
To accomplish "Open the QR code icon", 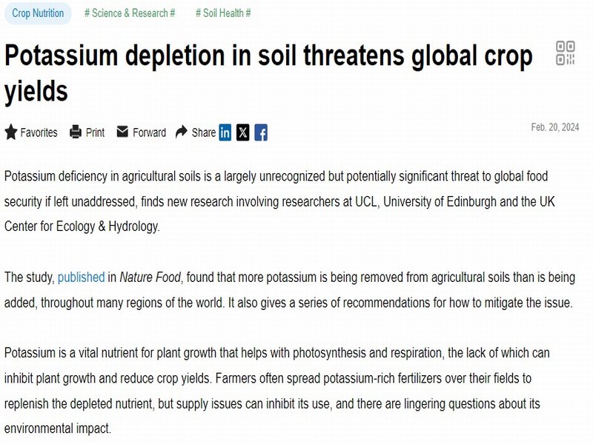I will pyautogui.click(x=566, y=53).
